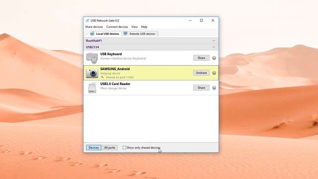Unshare the SAMSUNG_Android device
Screen dimensions: 318x179
coord(201,73)
